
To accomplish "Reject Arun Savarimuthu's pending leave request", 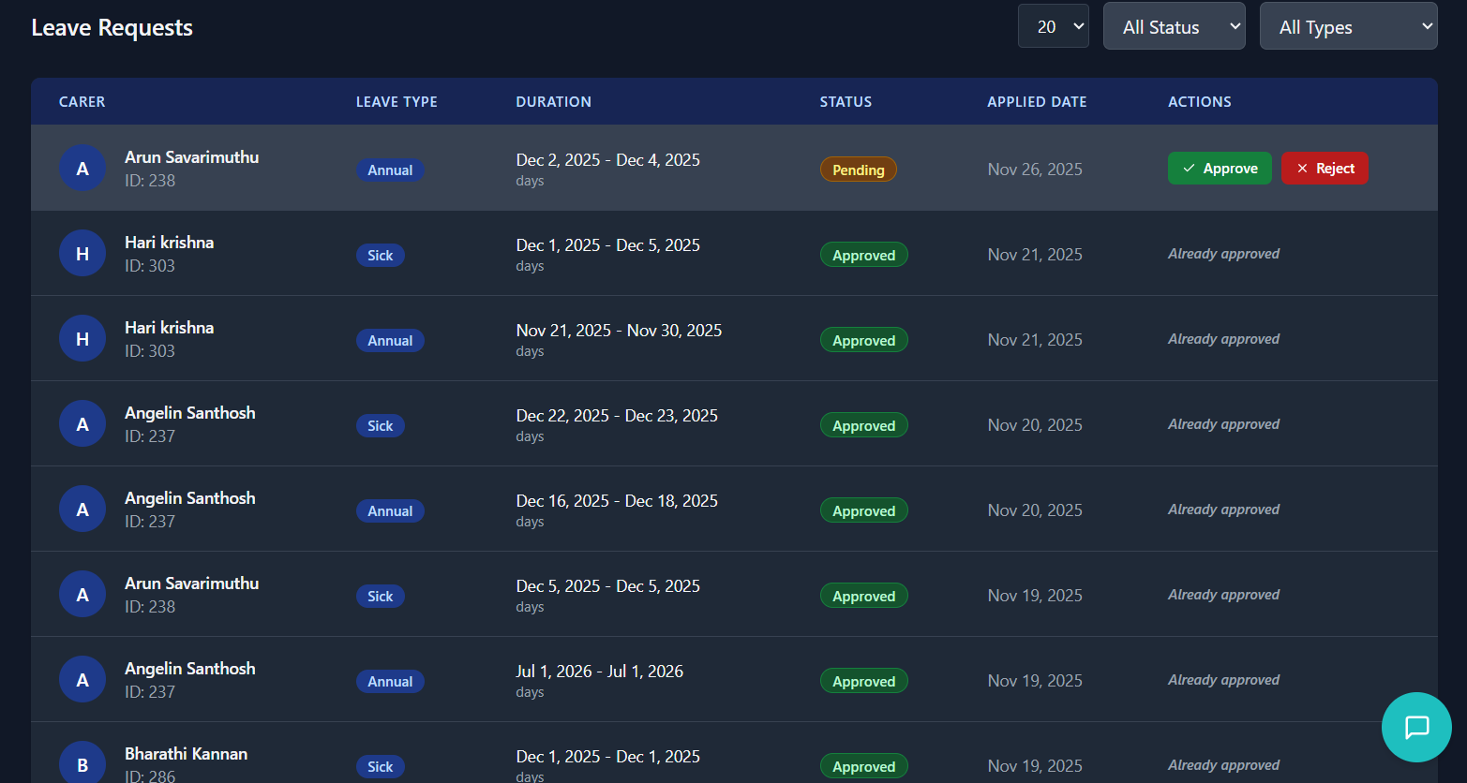I will (x=1325, y=169).
